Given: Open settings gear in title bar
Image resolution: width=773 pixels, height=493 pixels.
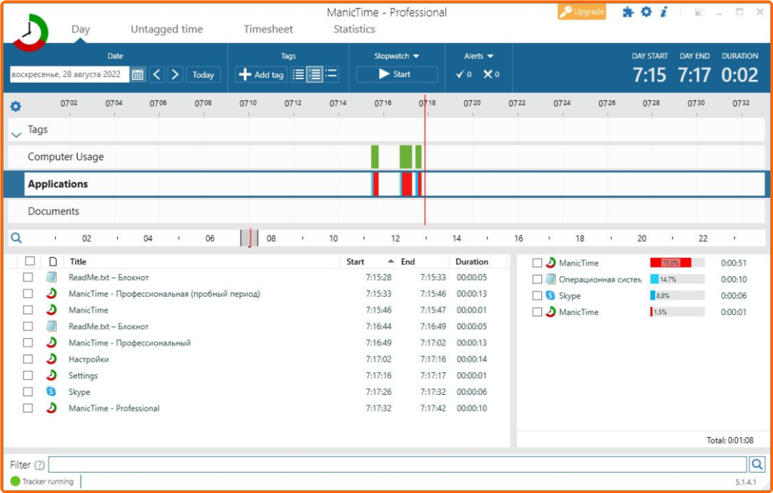Looking at the screenshot, I should tap(646, 12).
